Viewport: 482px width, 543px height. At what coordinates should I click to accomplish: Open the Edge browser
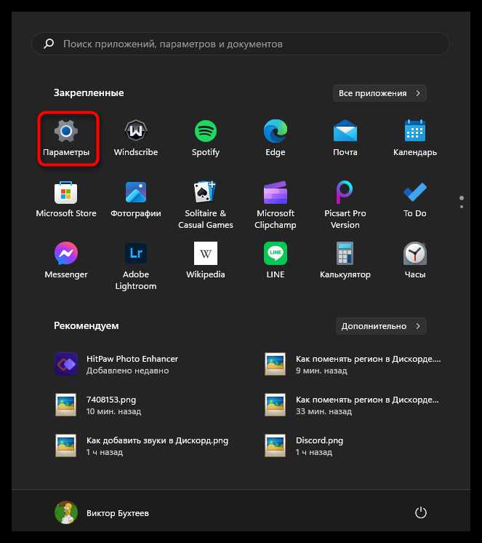click(x=276, y=138)
